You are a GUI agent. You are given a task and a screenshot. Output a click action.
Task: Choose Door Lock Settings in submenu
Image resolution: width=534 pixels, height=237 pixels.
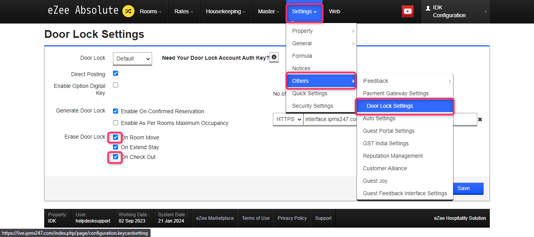click(405, 106)
